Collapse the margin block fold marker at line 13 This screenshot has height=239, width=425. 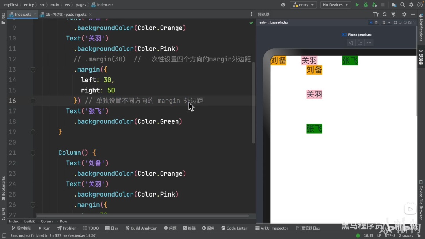(x=33, y=70)
